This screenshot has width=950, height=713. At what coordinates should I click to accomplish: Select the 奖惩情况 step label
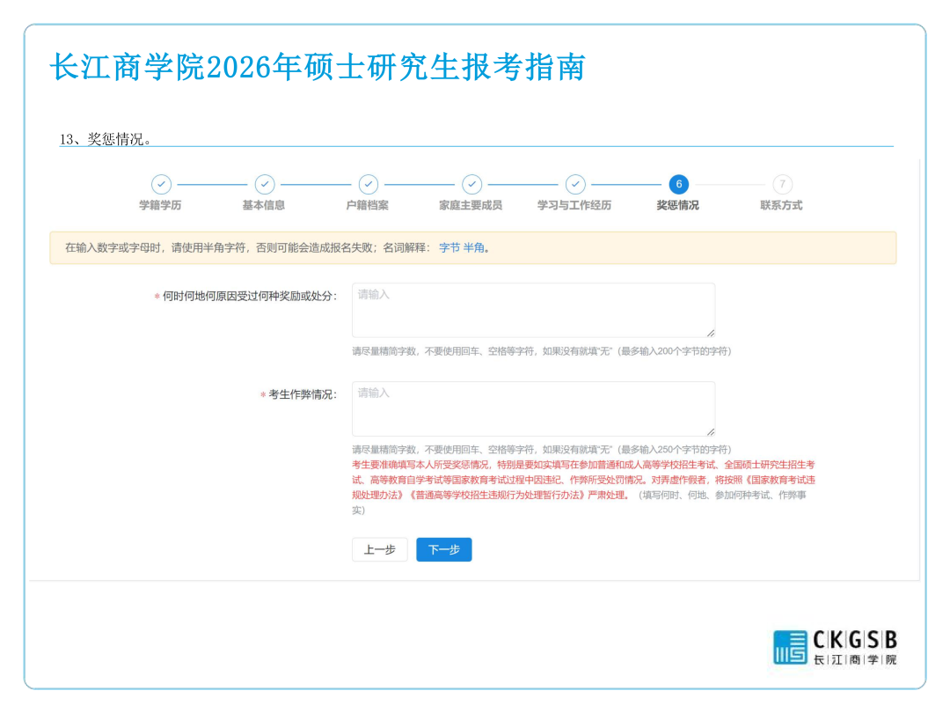[677, 205]
